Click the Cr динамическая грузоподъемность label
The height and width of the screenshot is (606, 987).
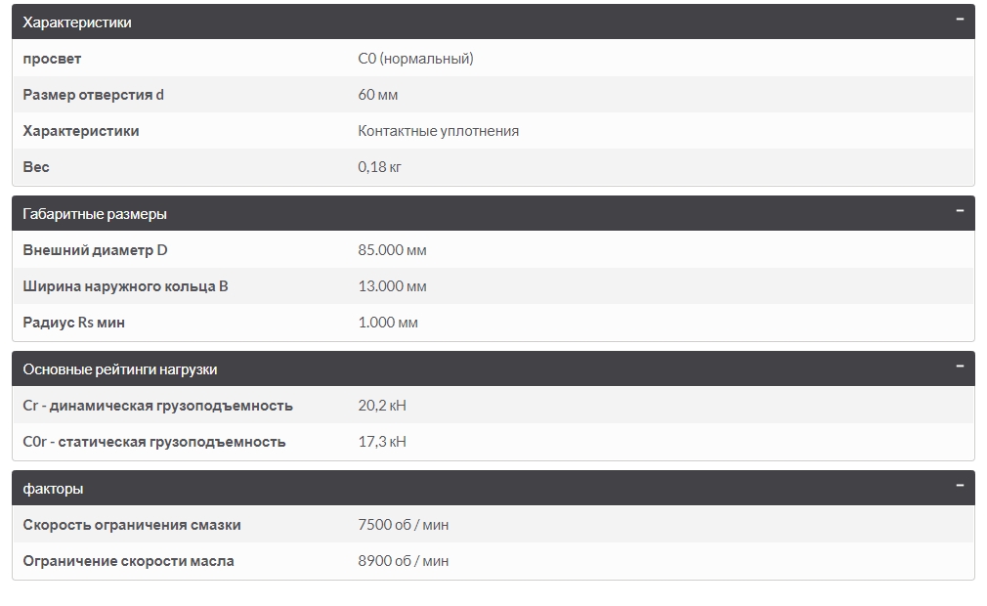158,406
